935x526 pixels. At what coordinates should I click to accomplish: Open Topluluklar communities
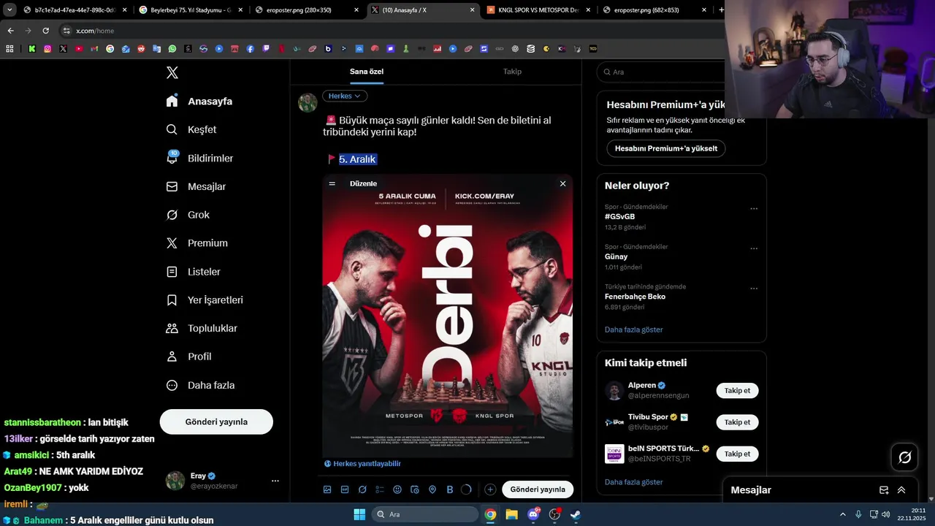coord(202,328)
